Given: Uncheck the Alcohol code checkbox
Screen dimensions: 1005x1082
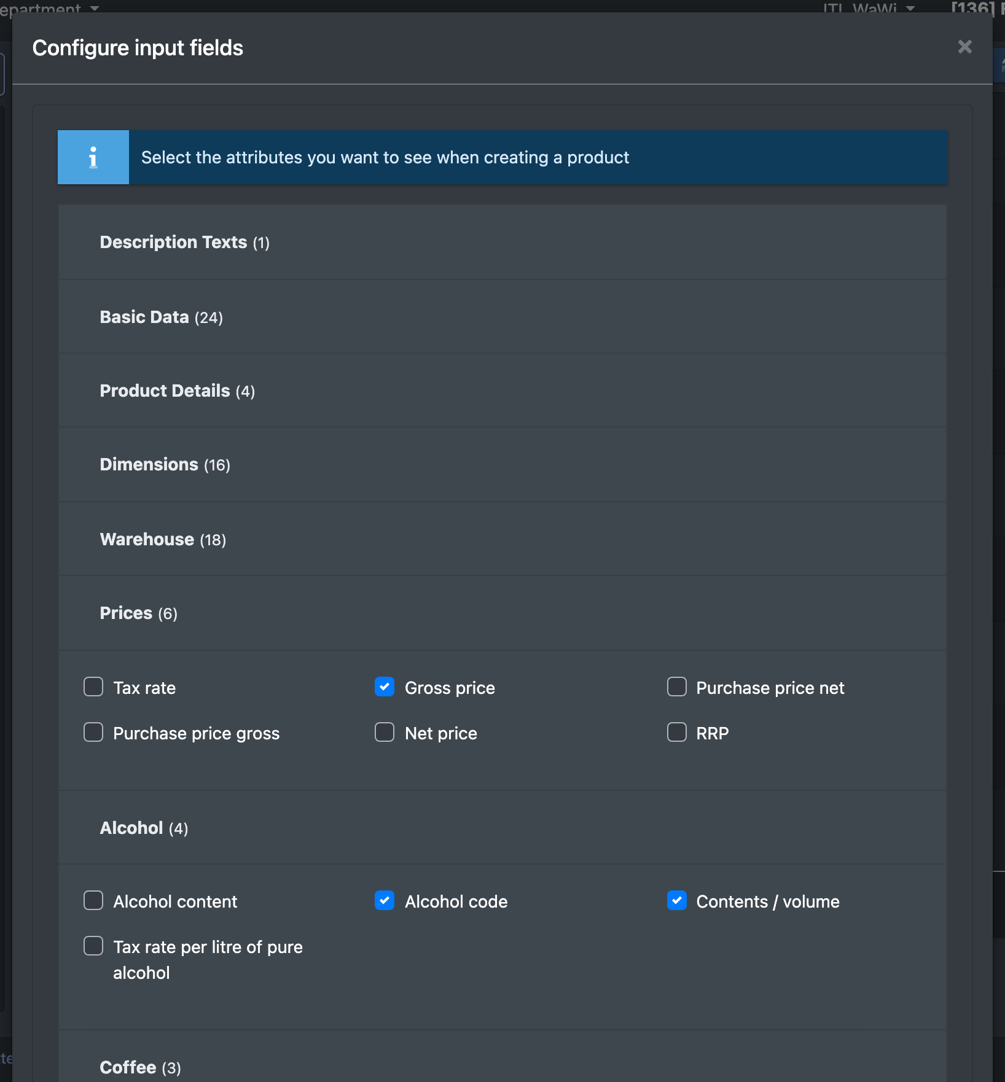Looking at the screenshot, I should [x=385, y=900].
